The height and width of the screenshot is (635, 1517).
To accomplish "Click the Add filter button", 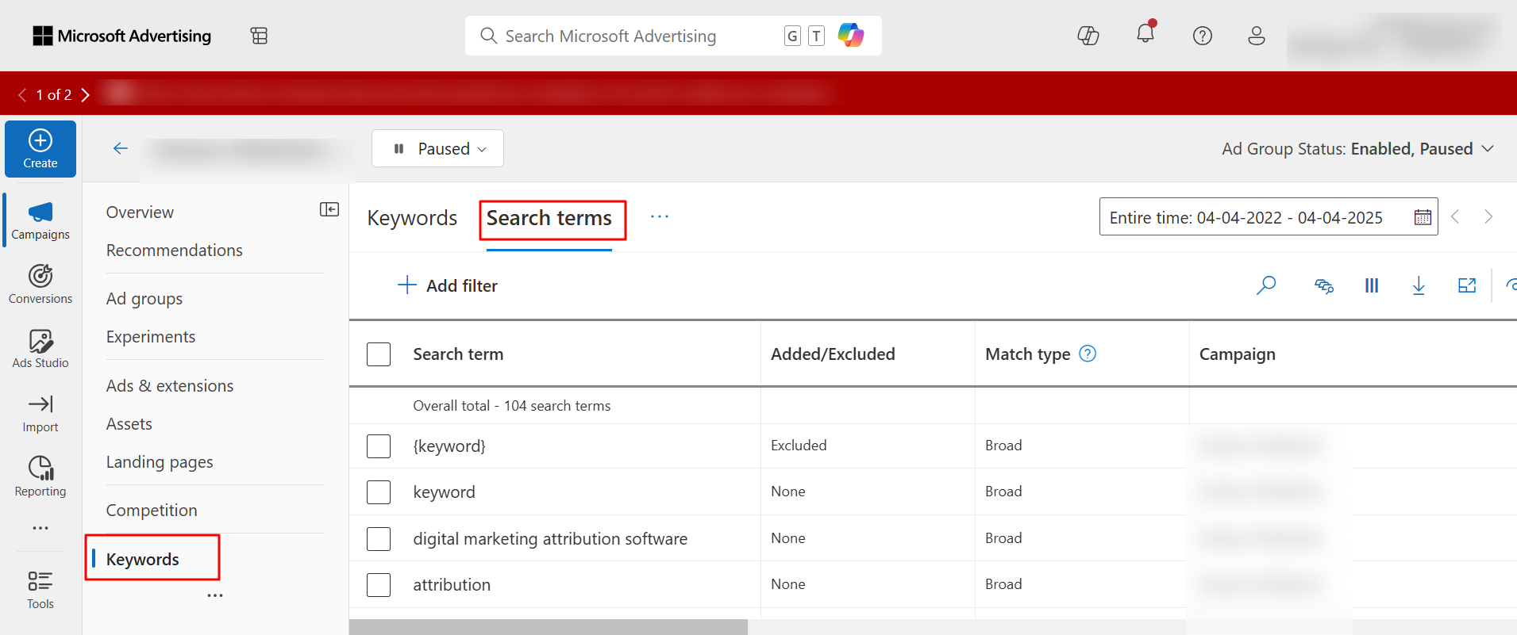I will coord(448,285).
